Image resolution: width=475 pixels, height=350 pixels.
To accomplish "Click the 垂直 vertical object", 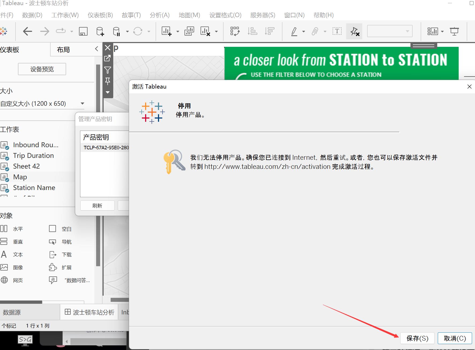I will tap(12, 242).
